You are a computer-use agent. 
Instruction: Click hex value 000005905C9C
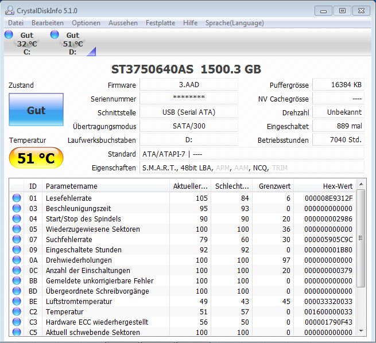[328, 240]
